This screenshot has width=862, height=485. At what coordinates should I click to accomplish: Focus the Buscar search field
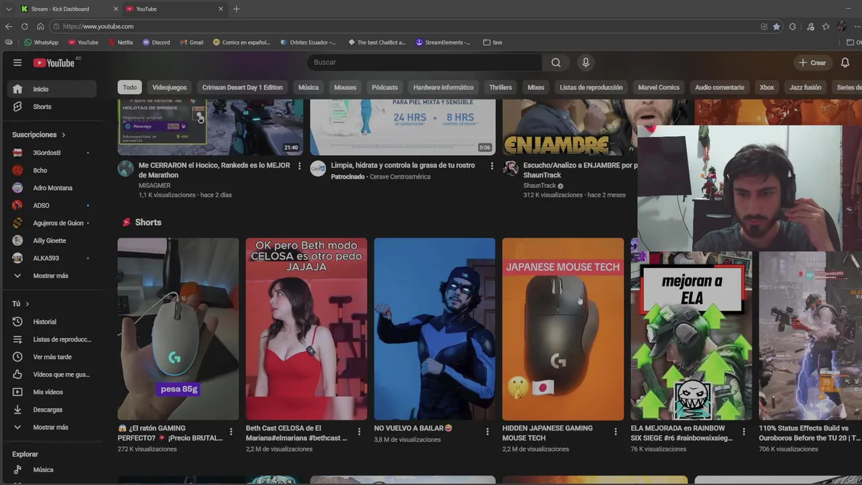425,63
